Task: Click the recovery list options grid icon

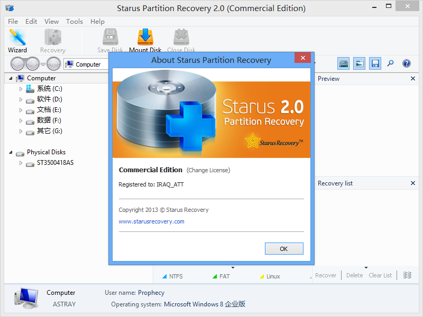Action: click(x=407, y=275)
